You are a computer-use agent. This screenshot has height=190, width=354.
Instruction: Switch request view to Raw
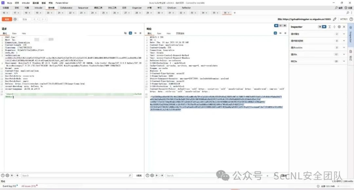14,33
